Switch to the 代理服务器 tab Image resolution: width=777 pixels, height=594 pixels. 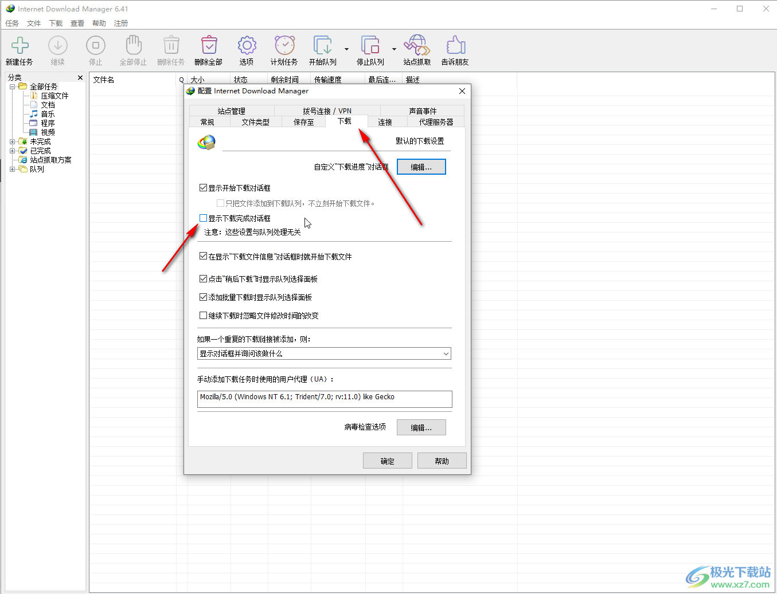click(x=436, y=122)
